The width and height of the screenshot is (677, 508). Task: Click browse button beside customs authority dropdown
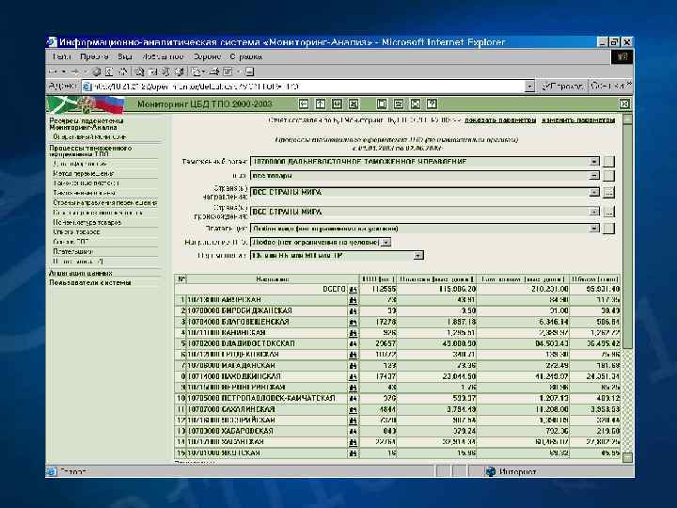point(608,161)
